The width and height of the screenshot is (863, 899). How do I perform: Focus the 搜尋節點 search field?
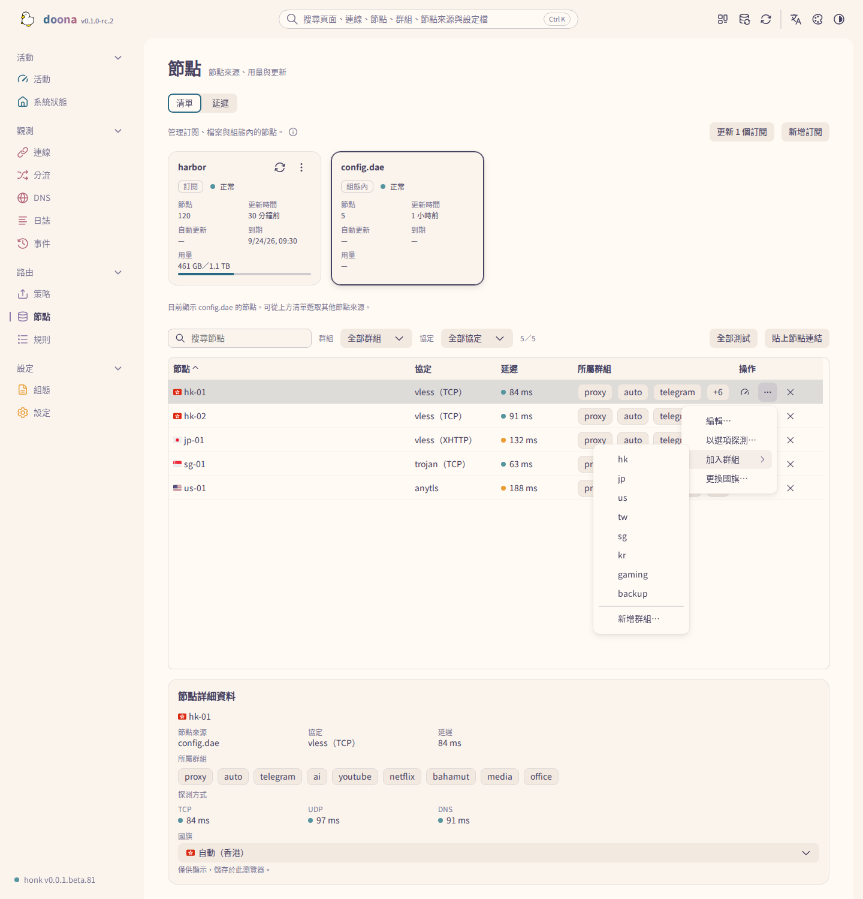click(x=240, y=338)
